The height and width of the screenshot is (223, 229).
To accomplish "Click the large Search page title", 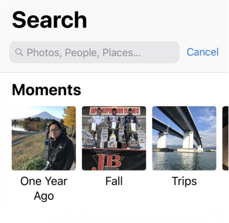I will pos(49,20).
